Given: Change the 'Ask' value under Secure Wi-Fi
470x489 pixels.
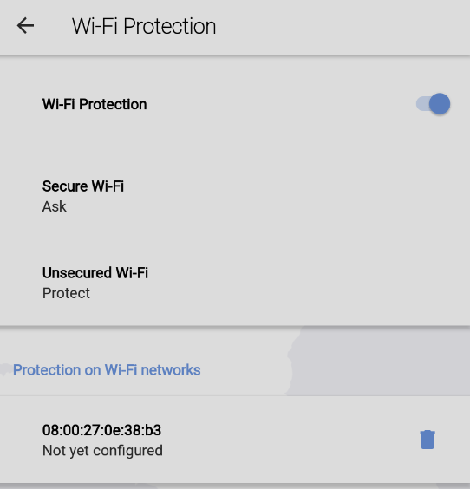Looking at the screenshot, I should point(55,206).
